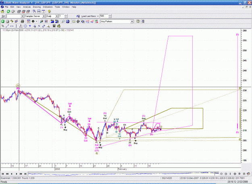252x184 pixels.
Task: Open the Indicators menu
Action: tap(48, 7)
